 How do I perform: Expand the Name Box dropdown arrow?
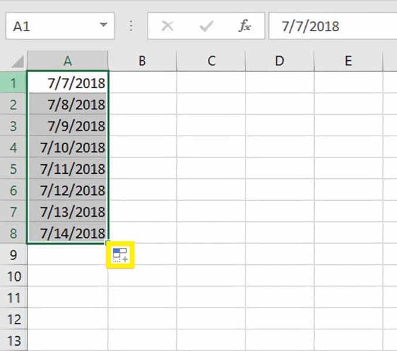point(103,25)
